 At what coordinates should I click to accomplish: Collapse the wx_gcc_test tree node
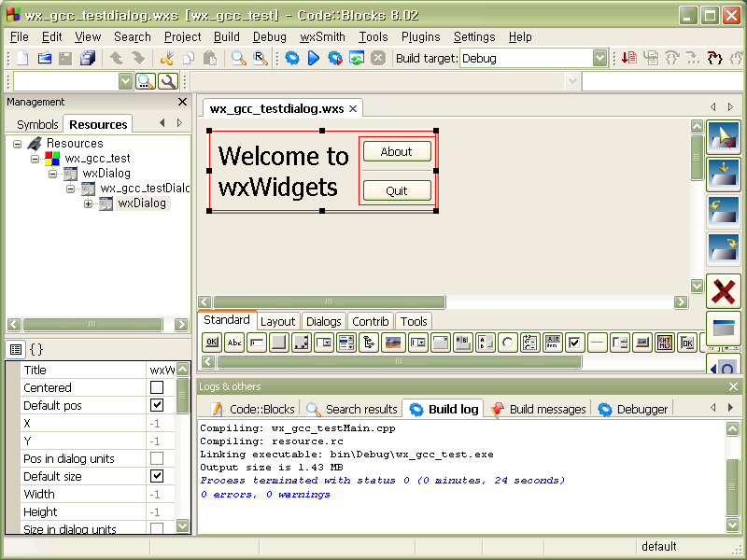[x=35, y=159]
